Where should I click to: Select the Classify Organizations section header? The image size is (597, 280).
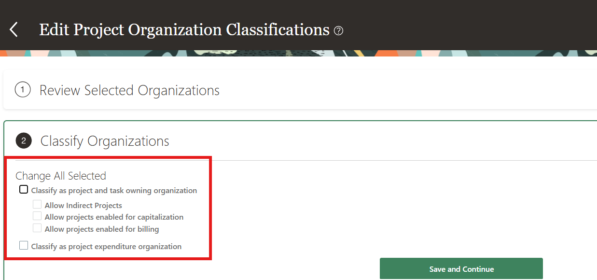pos(106,141)
